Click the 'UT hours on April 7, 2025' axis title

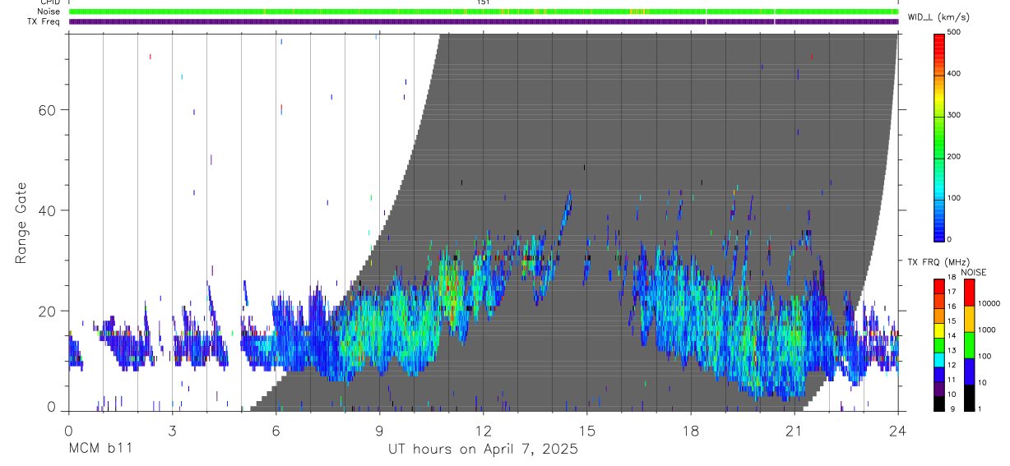tap(483, 450)
